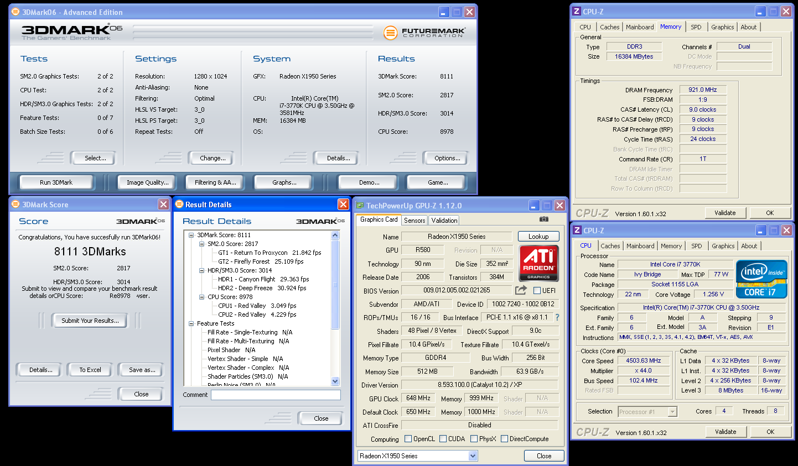Click the Submit Your Results button
The height and width of the screenshot is (466, 798).
click(90, 321)
